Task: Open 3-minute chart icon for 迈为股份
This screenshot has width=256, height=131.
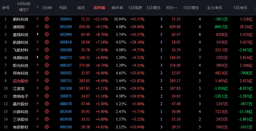Action: coord(47,81)
